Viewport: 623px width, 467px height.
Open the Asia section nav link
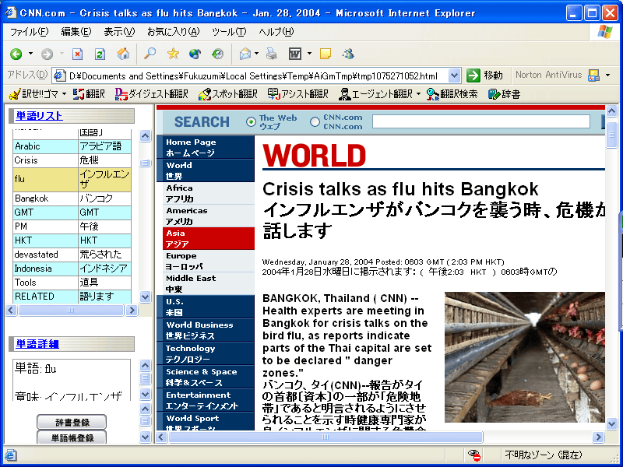[x=209, y=239]
